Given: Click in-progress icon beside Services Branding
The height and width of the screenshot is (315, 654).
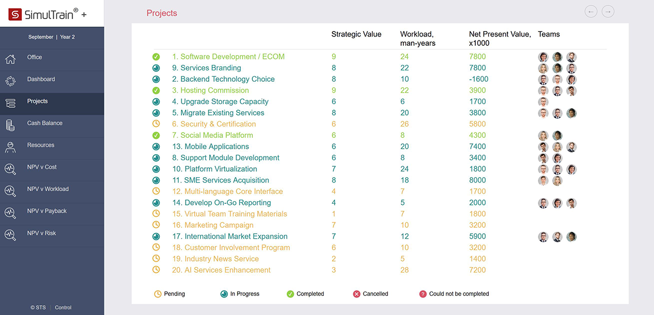Looking at the screenshot, I should (156, 68).
